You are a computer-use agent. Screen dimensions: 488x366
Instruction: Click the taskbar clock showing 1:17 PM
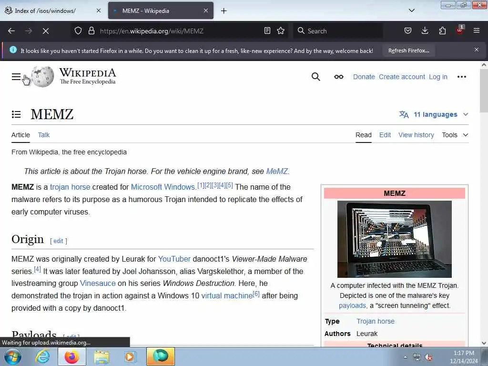(463, 357)
